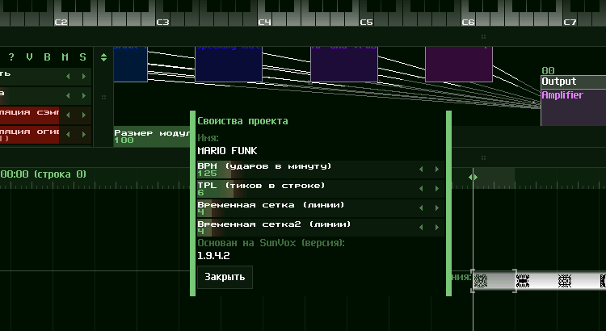This screenshot has width=606, height=331.
Task: Click the timeline playhead marker arrows
Action: pos(473,178)
